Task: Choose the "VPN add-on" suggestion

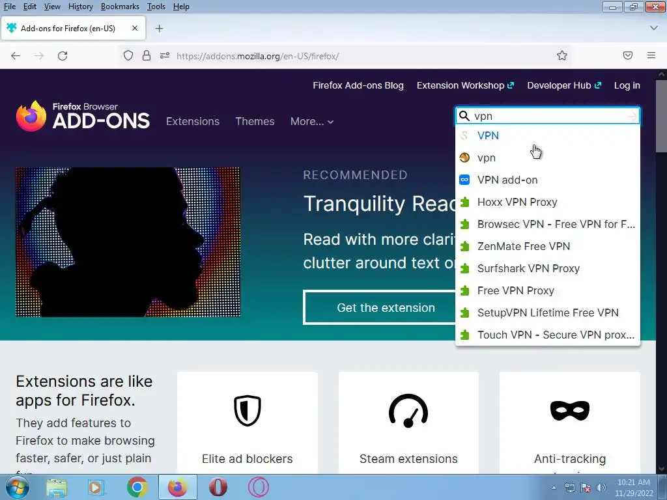Action: pos(547,180)
